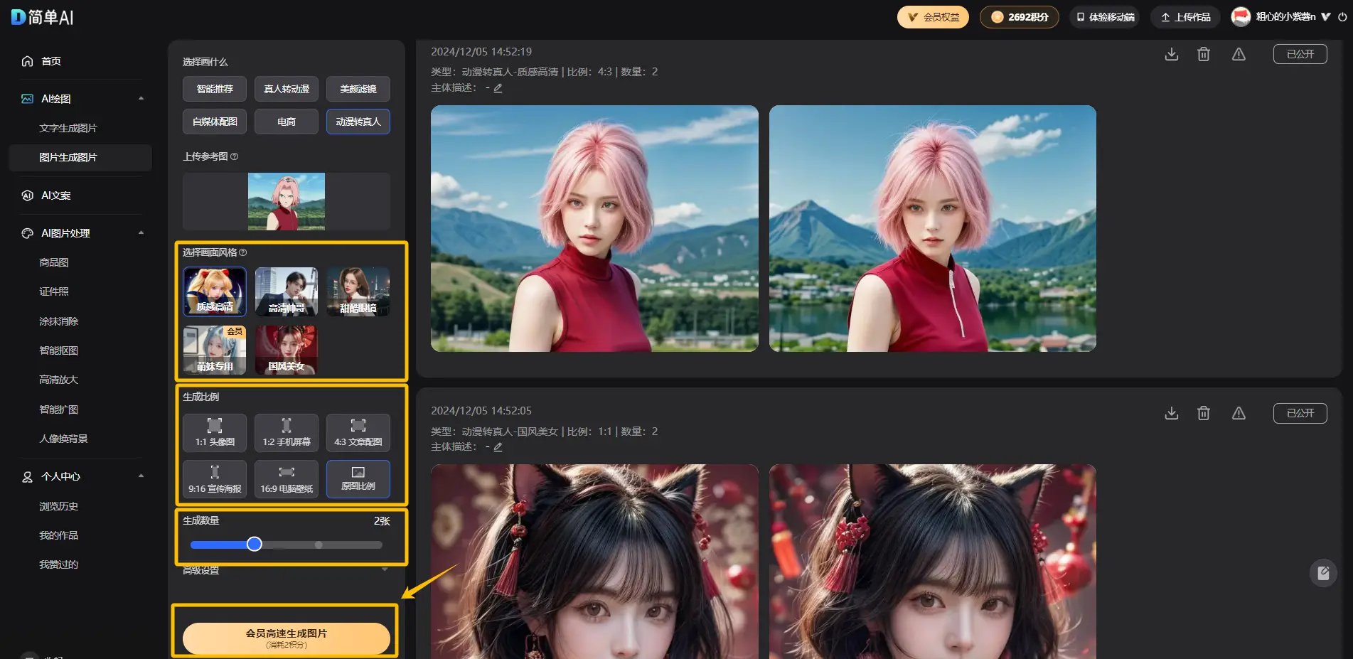Open the 简单AI logo home link
1353x659 pixels.
(x=43, y=17)
